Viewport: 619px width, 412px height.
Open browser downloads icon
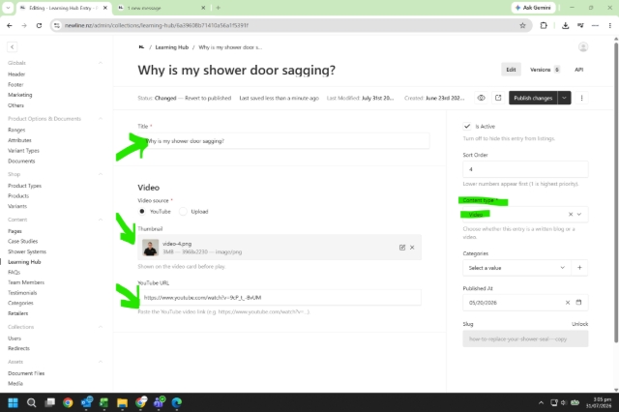pos(565,26)
